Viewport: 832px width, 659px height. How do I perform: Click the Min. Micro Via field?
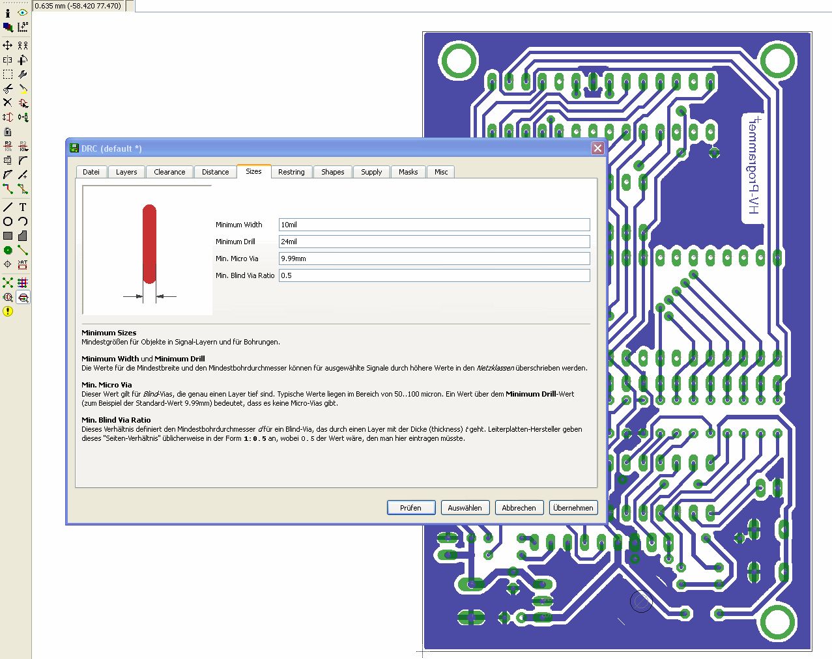pyautogui.click(x=435, y=259)
